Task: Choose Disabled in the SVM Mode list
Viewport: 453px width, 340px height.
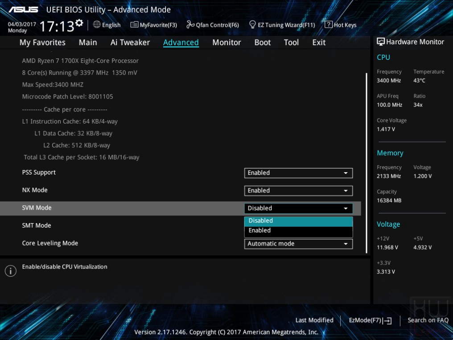Action: tap(298, 220)
